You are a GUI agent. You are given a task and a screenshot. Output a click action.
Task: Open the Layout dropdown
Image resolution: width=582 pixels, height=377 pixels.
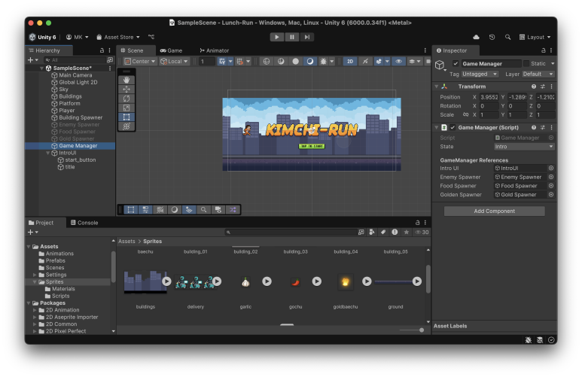pos(535,37)
